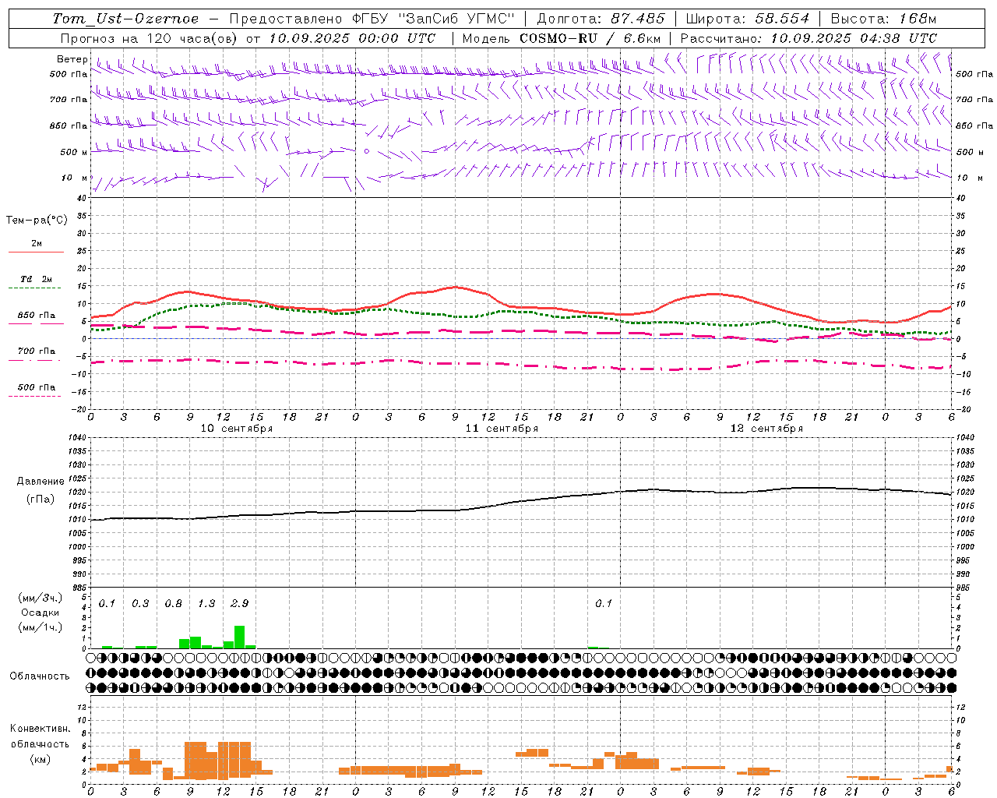Click "Прогноз на 120 часа(ов)" header text
The height and width of the screenshot is (798, 997).
[150, 38]
